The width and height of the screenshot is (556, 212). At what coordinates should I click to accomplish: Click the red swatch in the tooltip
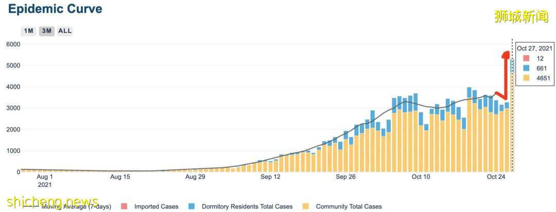525,59
